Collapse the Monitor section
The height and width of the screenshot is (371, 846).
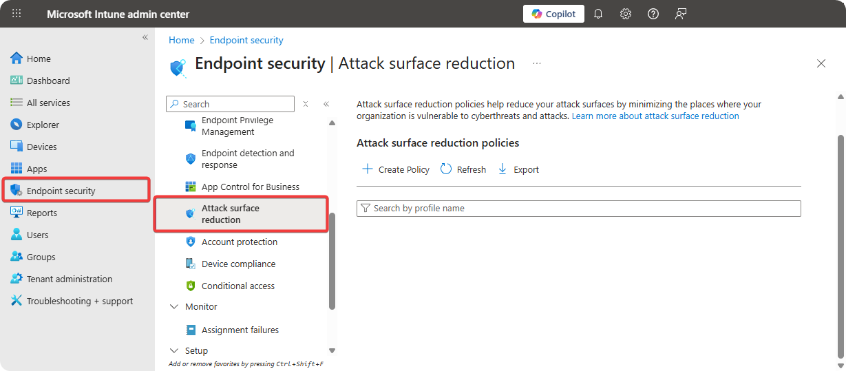coord(173,306)
